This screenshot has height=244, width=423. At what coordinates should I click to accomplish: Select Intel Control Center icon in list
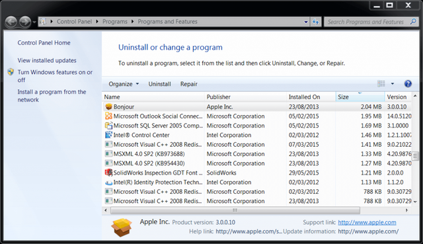point(108,135)
